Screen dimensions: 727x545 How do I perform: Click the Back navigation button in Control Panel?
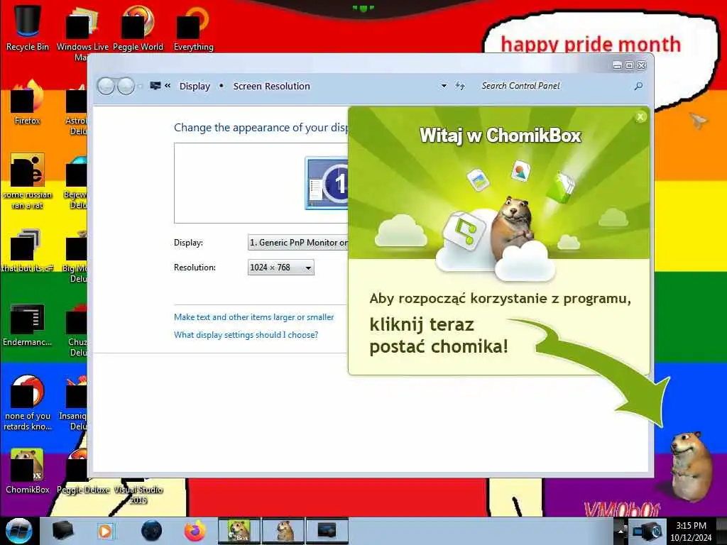pyautogui.click(x=106, y=86)
